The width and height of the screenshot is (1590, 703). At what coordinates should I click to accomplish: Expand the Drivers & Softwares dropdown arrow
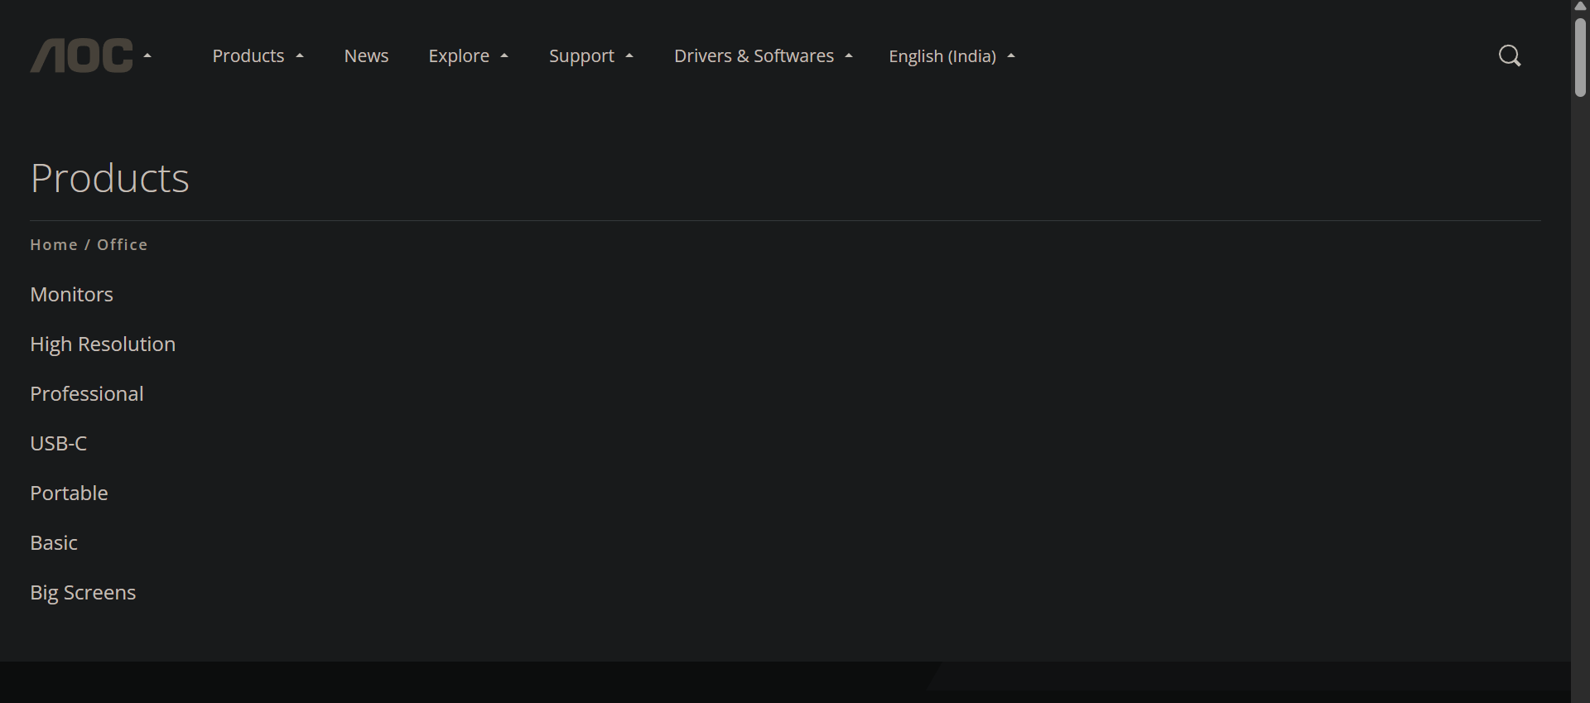tap(849, 56)
